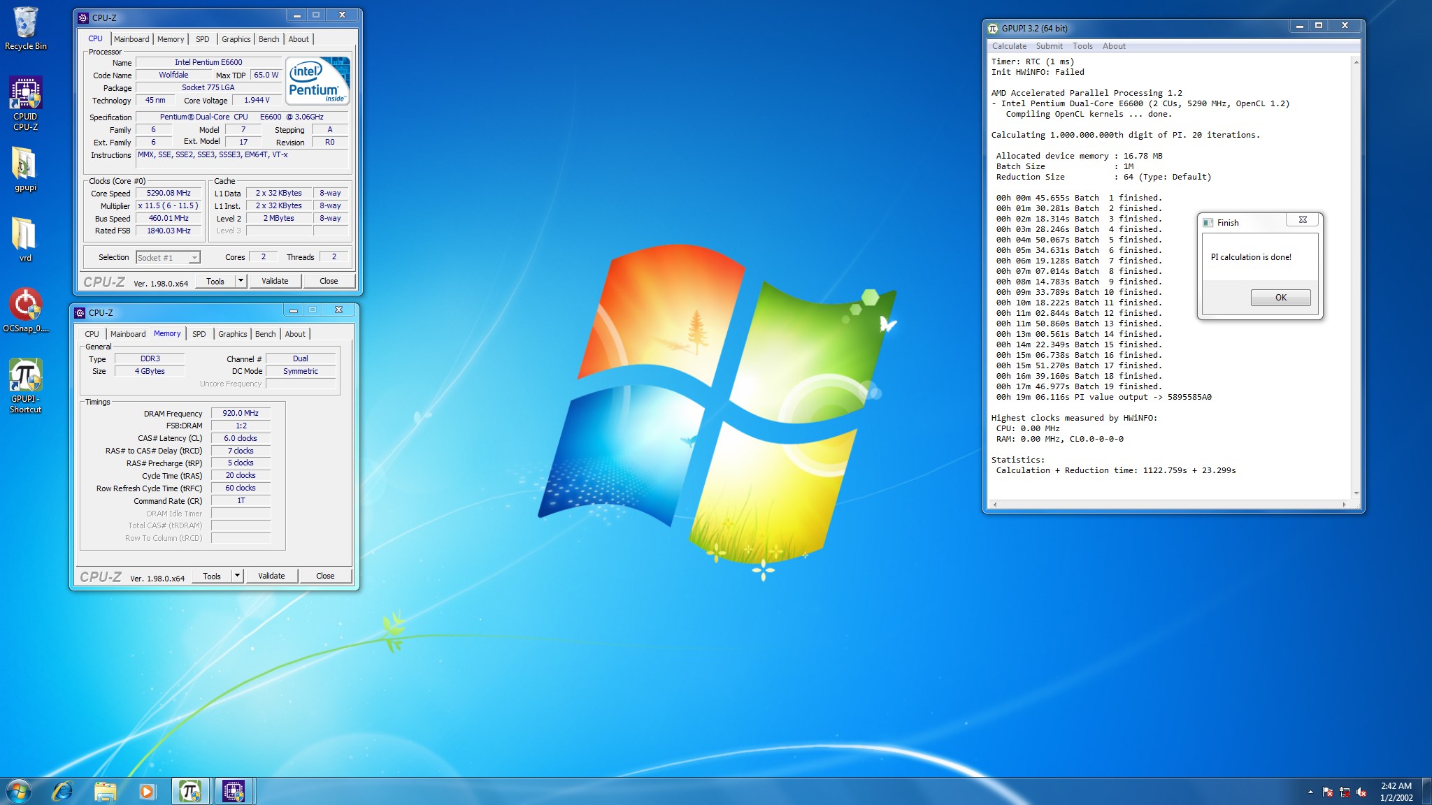Expand Tools dropdown arrow in top CPU-Z
Image resolution: width=1432 pixels, height=805 pixels.
point(241,281)
